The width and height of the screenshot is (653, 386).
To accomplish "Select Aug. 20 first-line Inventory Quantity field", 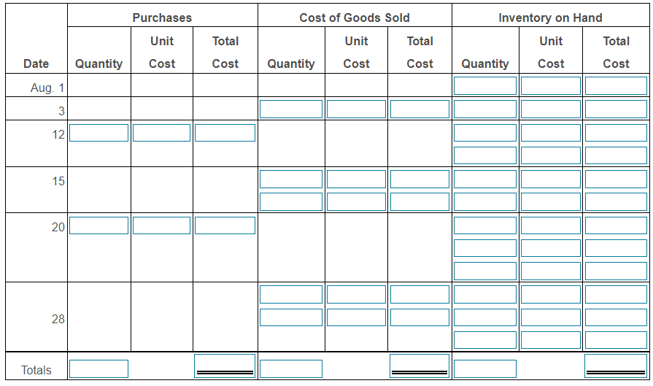I will click(x=484, y=225).
